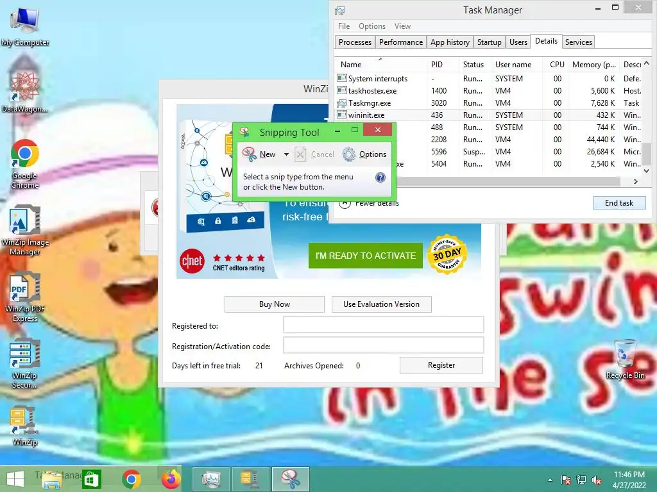This screenshot has height=492, width=657.
Task: Select the row with PID 2208
Action: 518,139
